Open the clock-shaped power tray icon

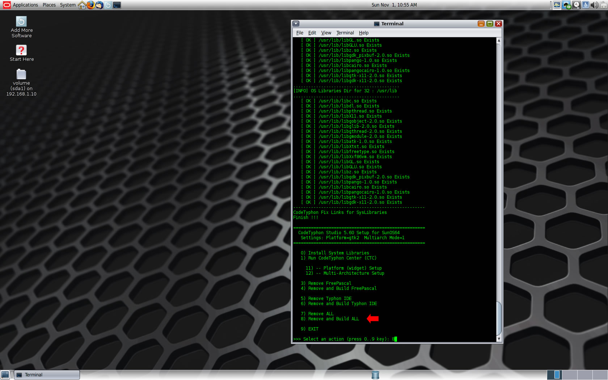pos(576,5)
